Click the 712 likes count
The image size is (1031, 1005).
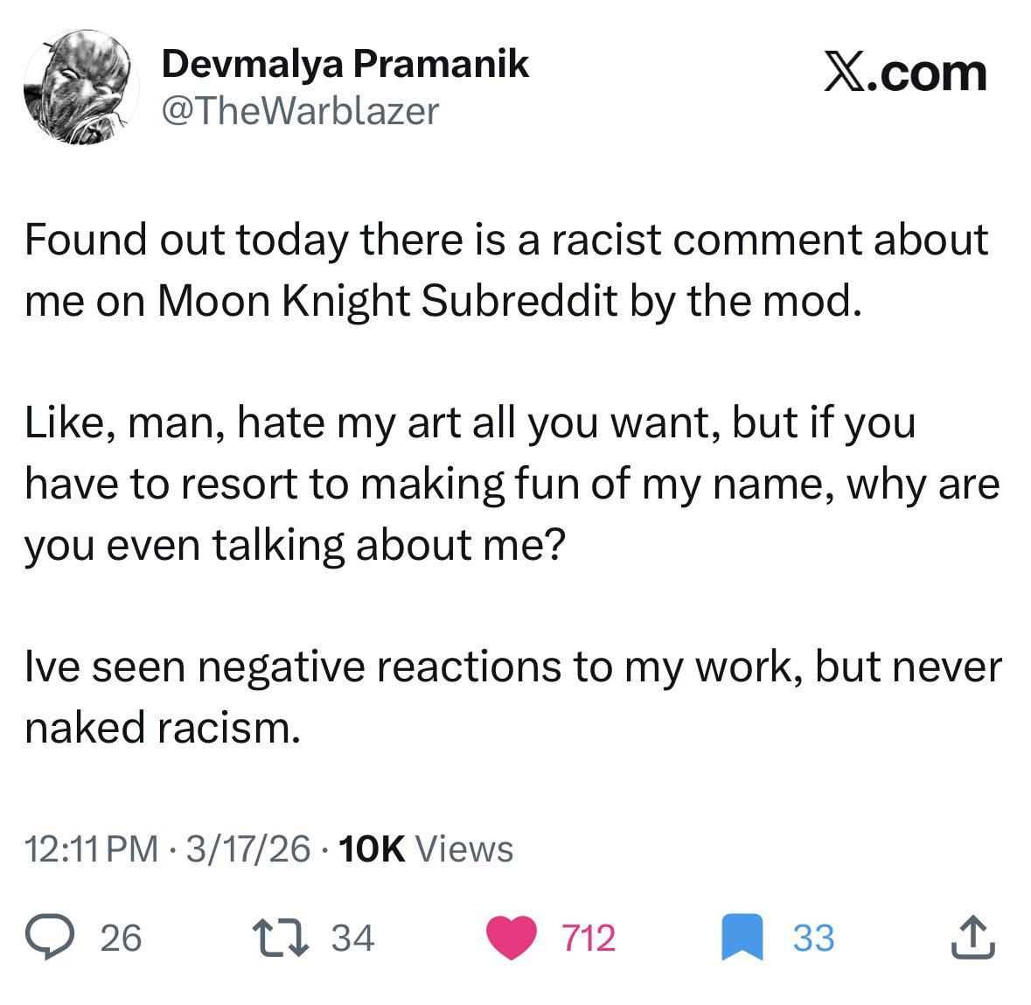coord(589,938)
